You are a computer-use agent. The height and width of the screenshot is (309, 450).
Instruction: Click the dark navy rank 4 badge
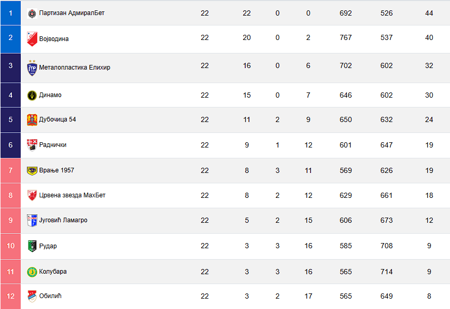point(10,95)
